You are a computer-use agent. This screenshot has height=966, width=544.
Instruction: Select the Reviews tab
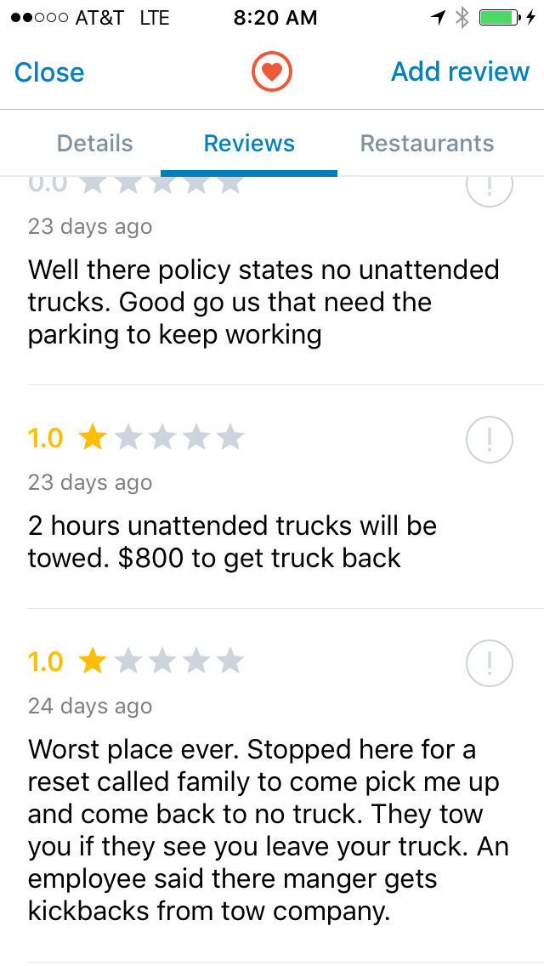point(249,144)
